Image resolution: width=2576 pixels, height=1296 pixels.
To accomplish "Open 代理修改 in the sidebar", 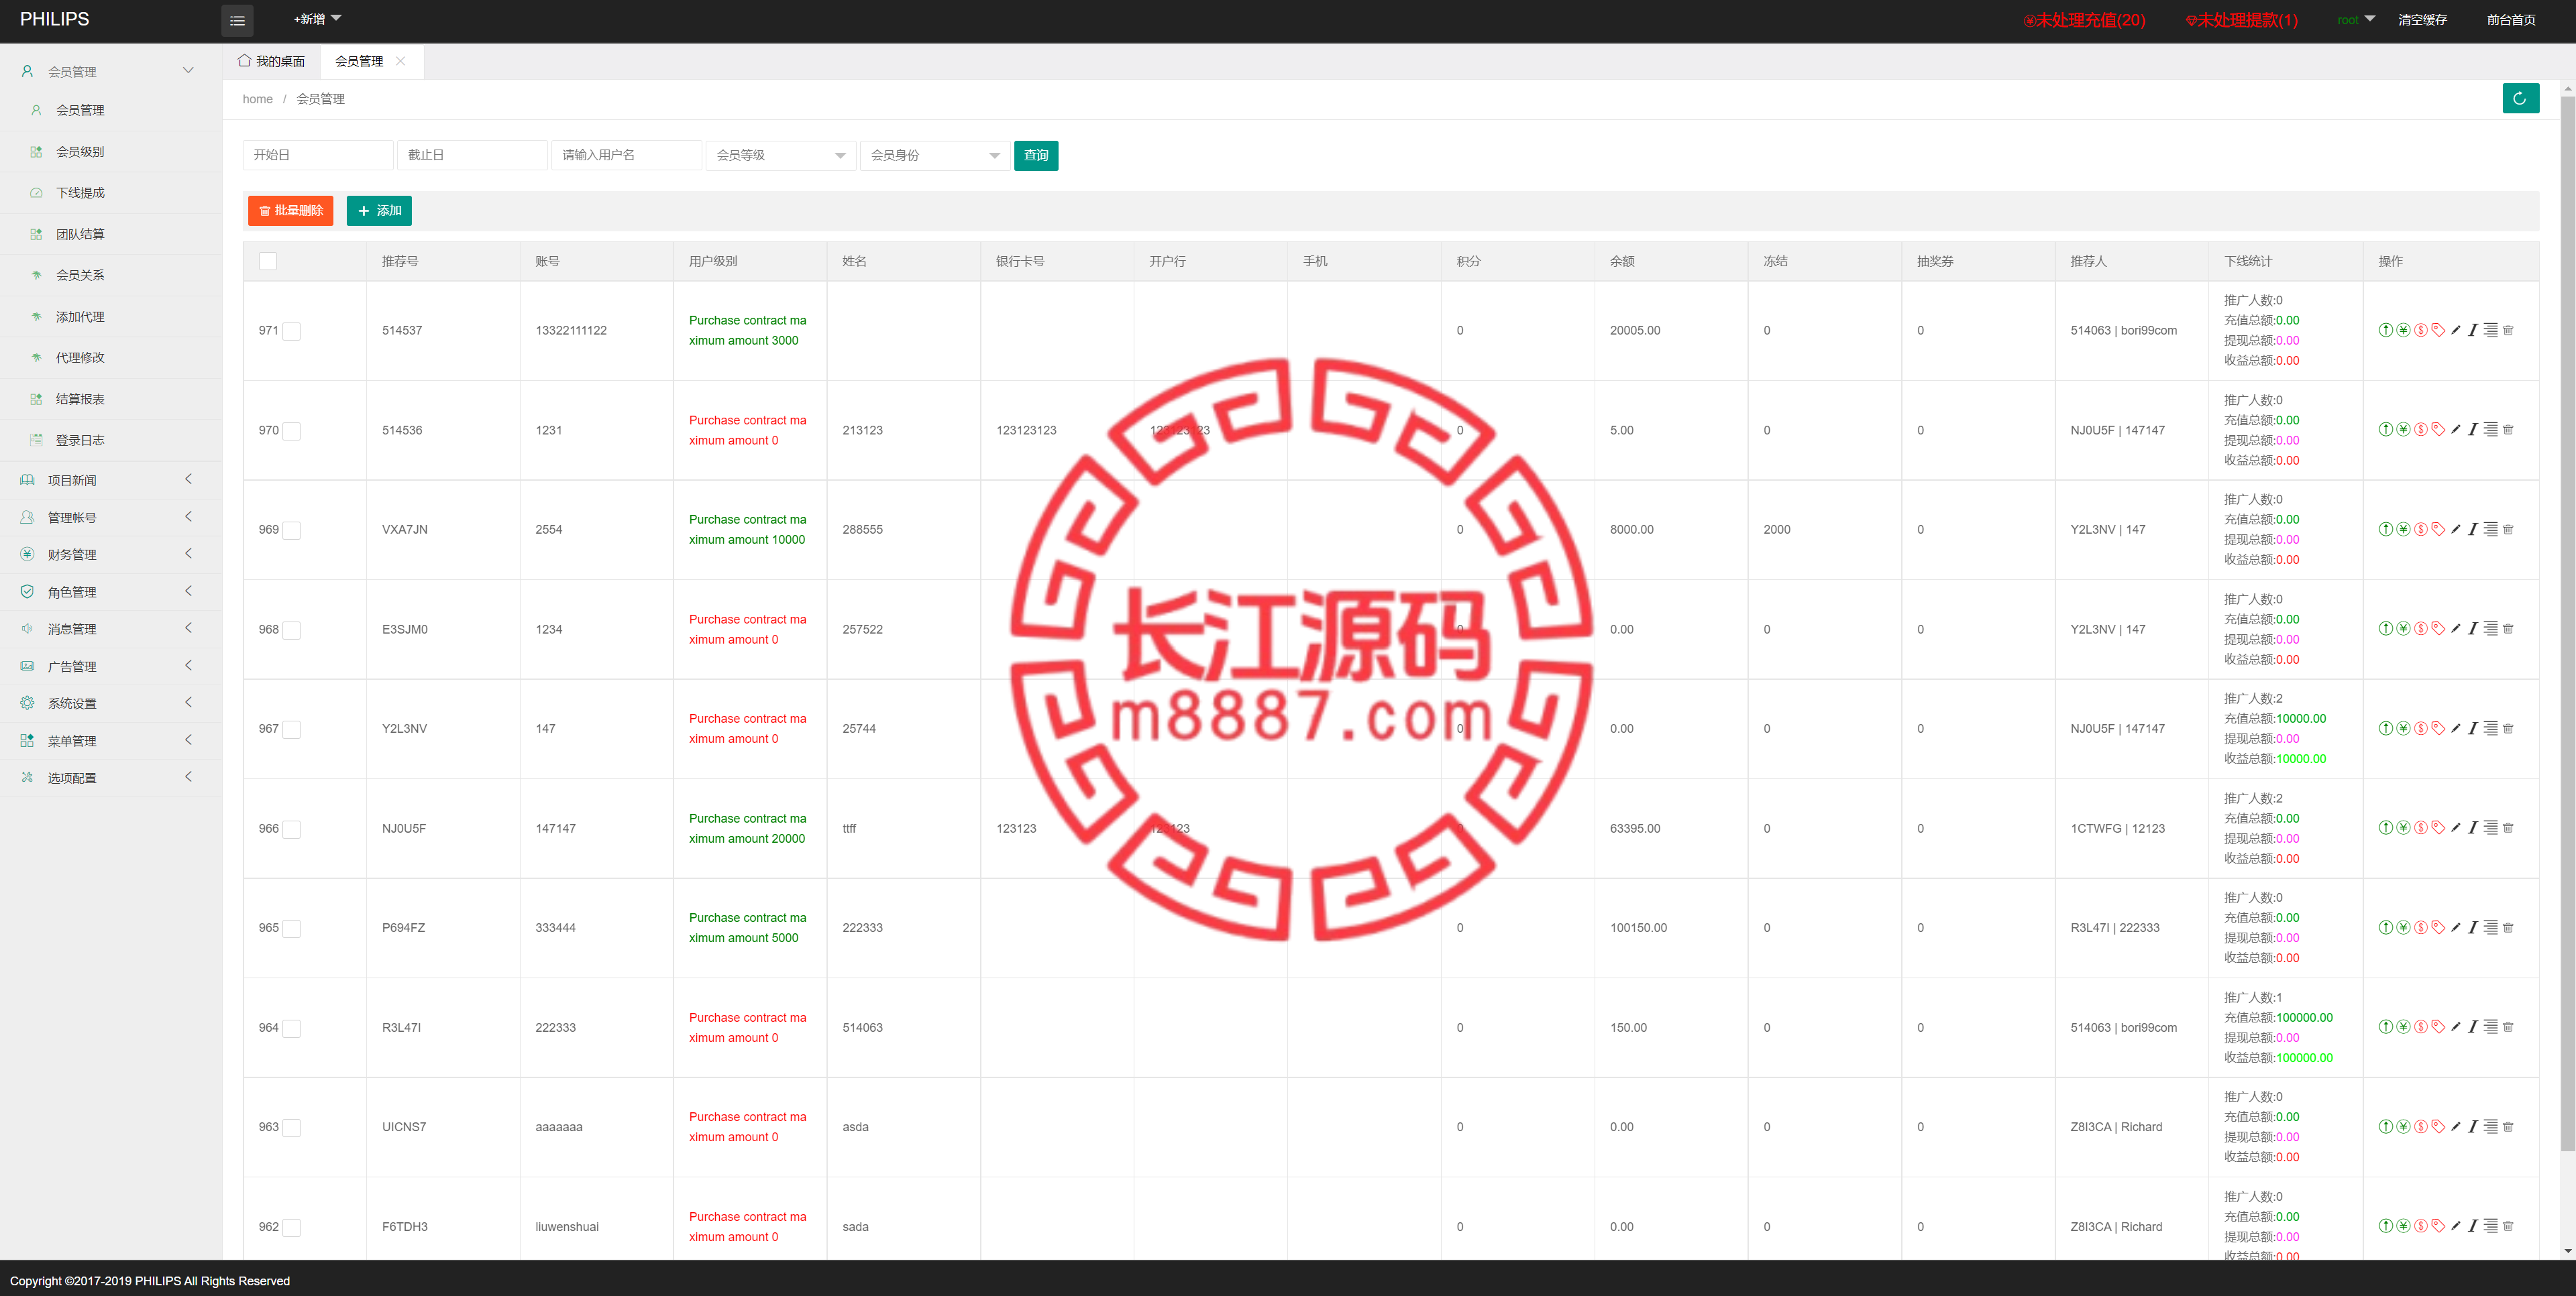I will [x=111, y=358].
